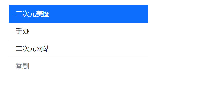Click the disabled 番剧 row
This screenshot has width=204, height=105.
click(78, 66)
